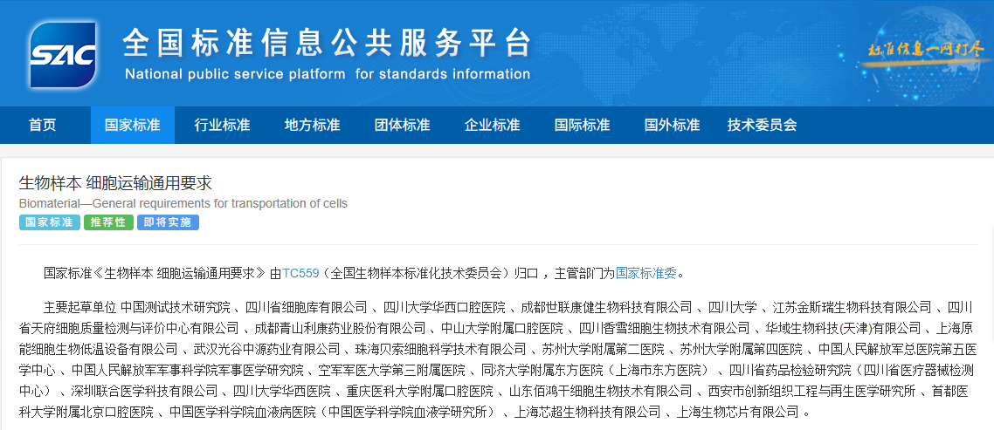Visit the 技术委员会 section

tap(762, 125)
